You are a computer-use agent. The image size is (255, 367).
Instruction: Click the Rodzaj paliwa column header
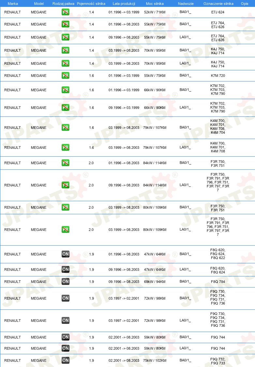pyautogui.click(x=64, y=4)
